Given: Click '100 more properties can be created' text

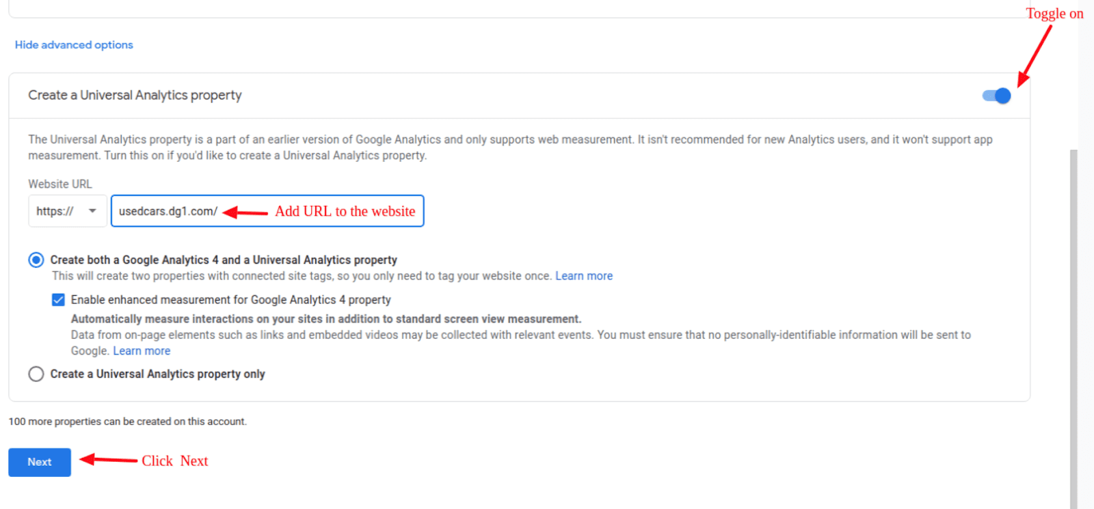Looking at the screenshot, I should coord(127,422).
